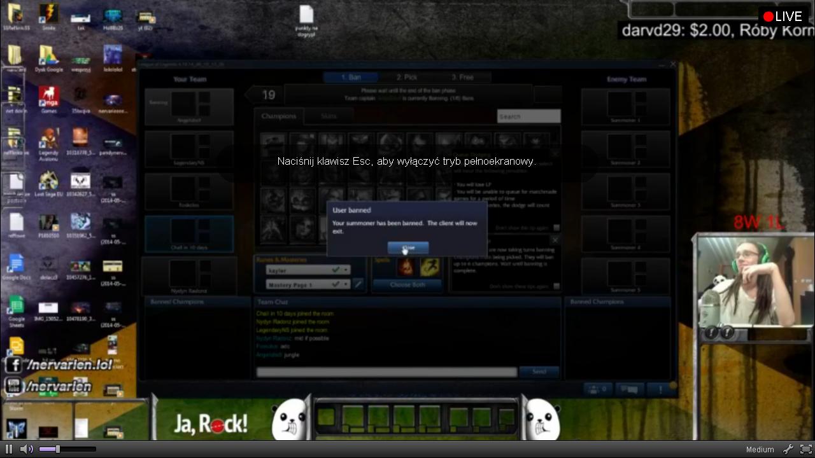Select the enemy Summoner 2 slot
This screenshot has width=815, height=458.
coord(625,149)
